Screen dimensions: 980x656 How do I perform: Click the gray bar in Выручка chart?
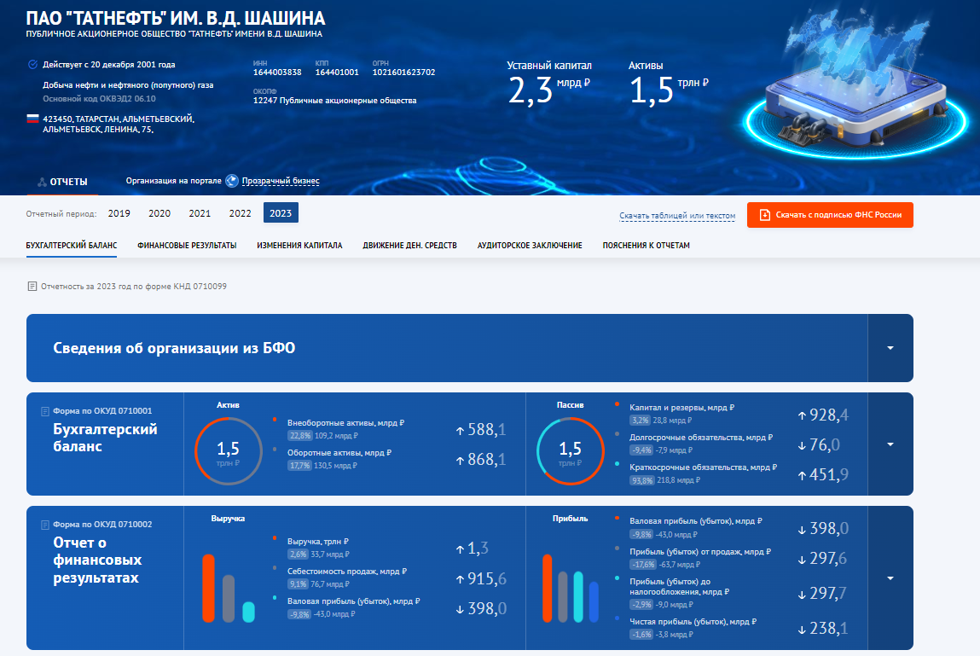[x=229, y=599]
